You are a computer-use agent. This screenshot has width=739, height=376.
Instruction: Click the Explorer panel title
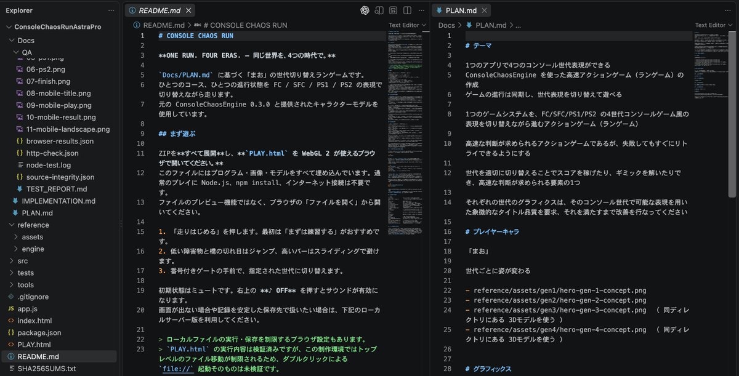click(18, 10)
